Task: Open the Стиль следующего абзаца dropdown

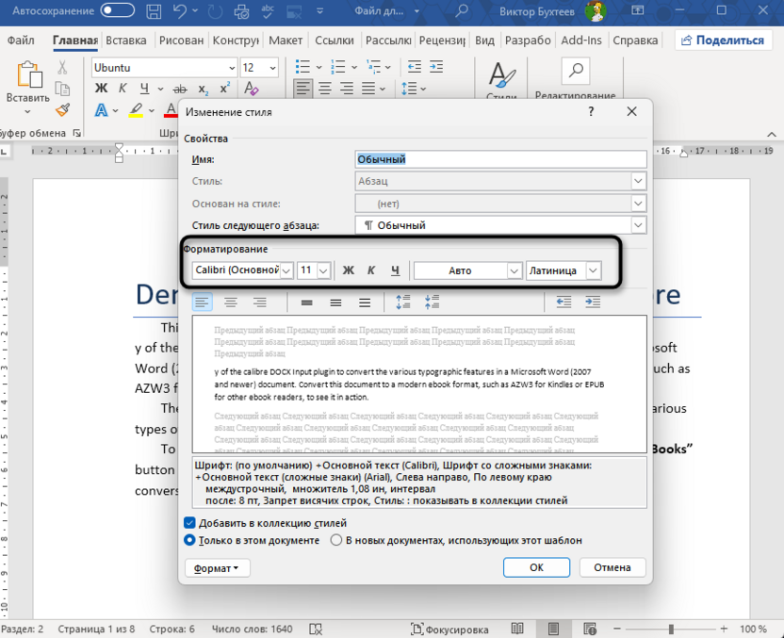Action: coord(638,224)
